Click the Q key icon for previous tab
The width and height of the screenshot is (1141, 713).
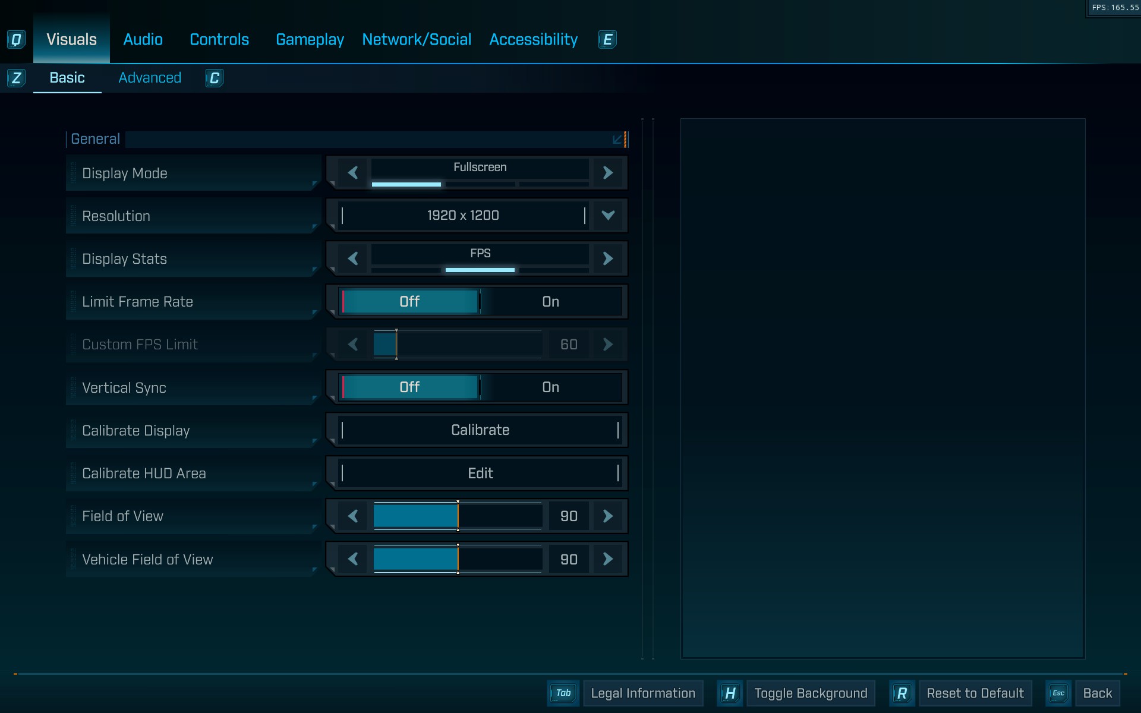(x=16, y=40)
